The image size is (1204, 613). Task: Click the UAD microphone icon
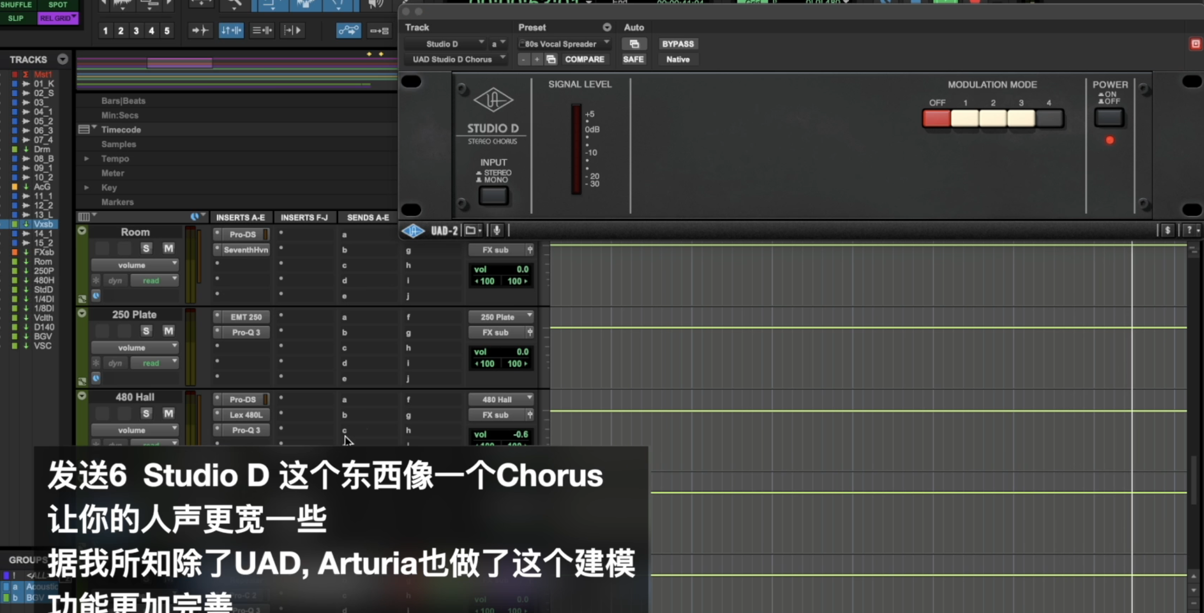497,231
